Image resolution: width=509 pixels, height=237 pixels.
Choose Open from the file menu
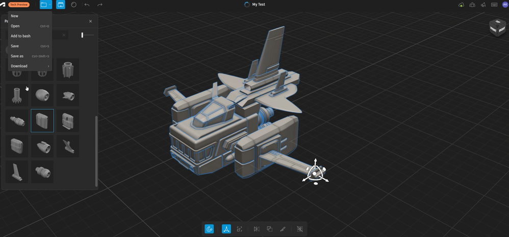click(x=30, y=26)
